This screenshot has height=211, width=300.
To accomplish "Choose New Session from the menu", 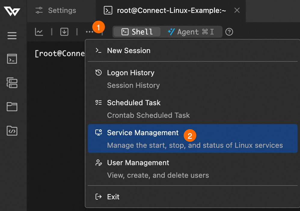I will [129, 51].
